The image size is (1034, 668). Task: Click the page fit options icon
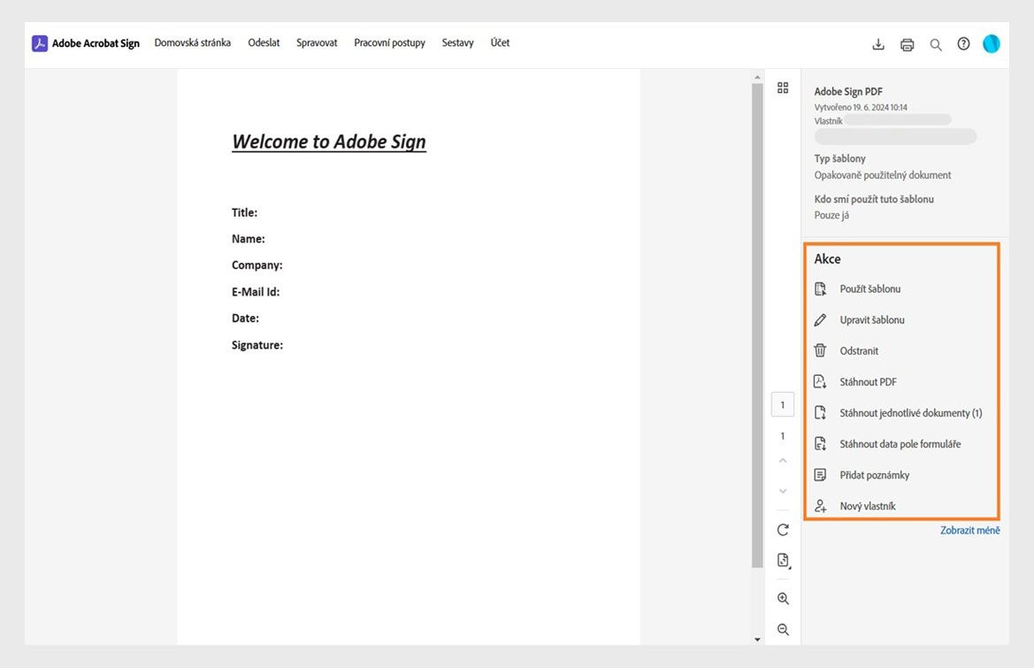click(784, 561)
